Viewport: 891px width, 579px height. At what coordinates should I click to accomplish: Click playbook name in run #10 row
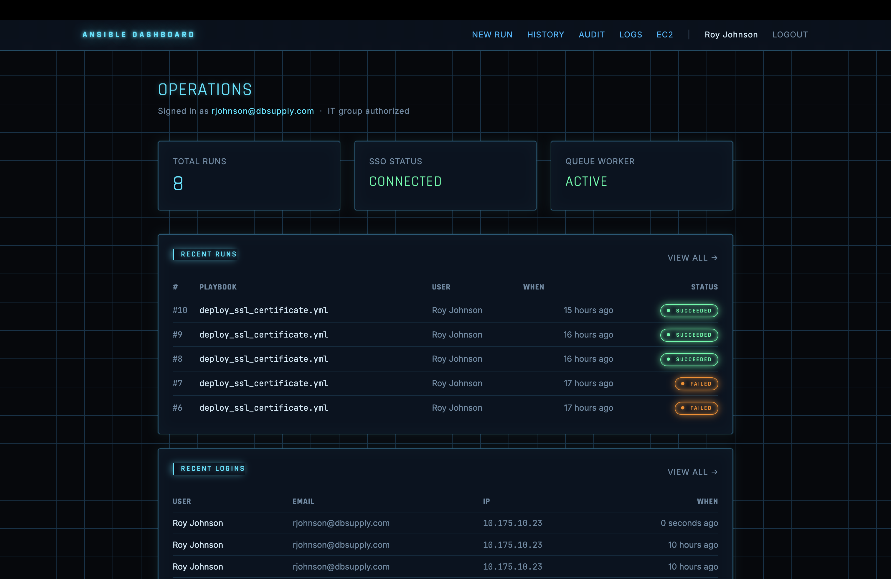pos(263,310)
